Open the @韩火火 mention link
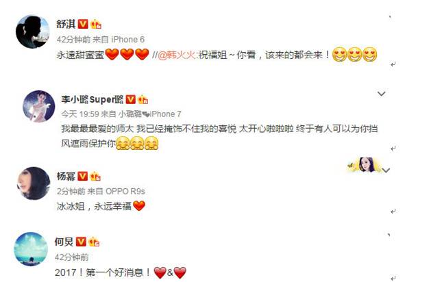The height and width of the screenshot is (282, 442). tap(176, 55)
